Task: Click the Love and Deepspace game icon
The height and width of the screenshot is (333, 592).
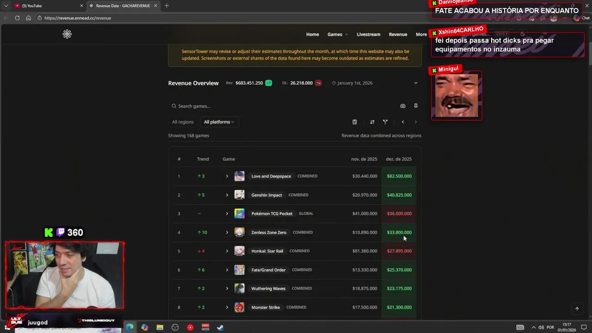Action: click(x=239, y=176)
